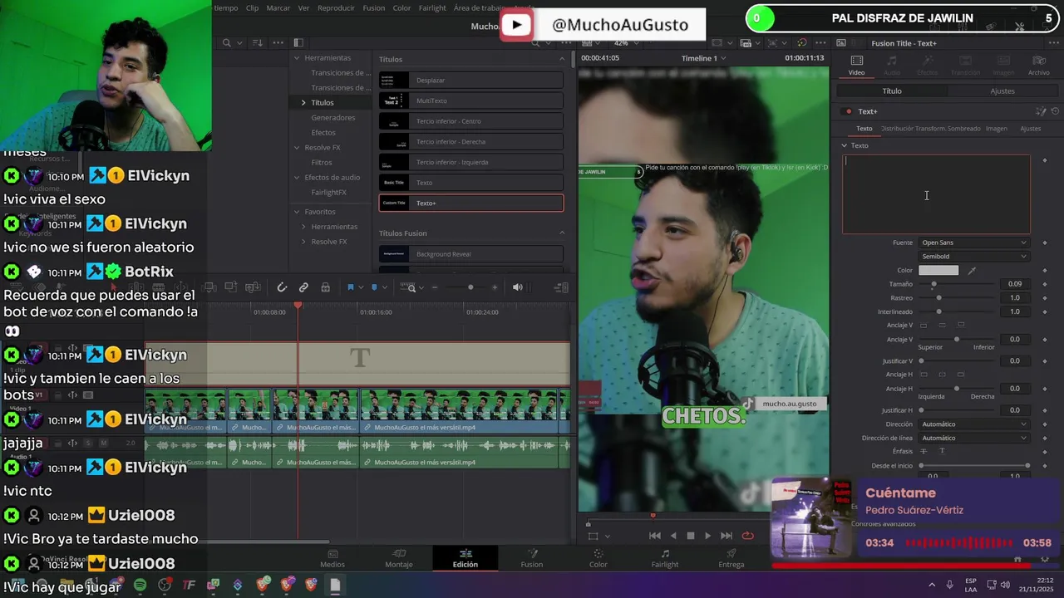Collapse the Títulos tree item arrow
Viewport: 1064px width, 598px height.
click(303, 102)
